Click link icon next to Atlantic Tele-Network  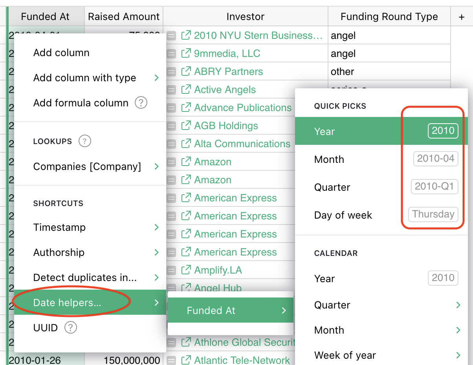tap(186, 360)
